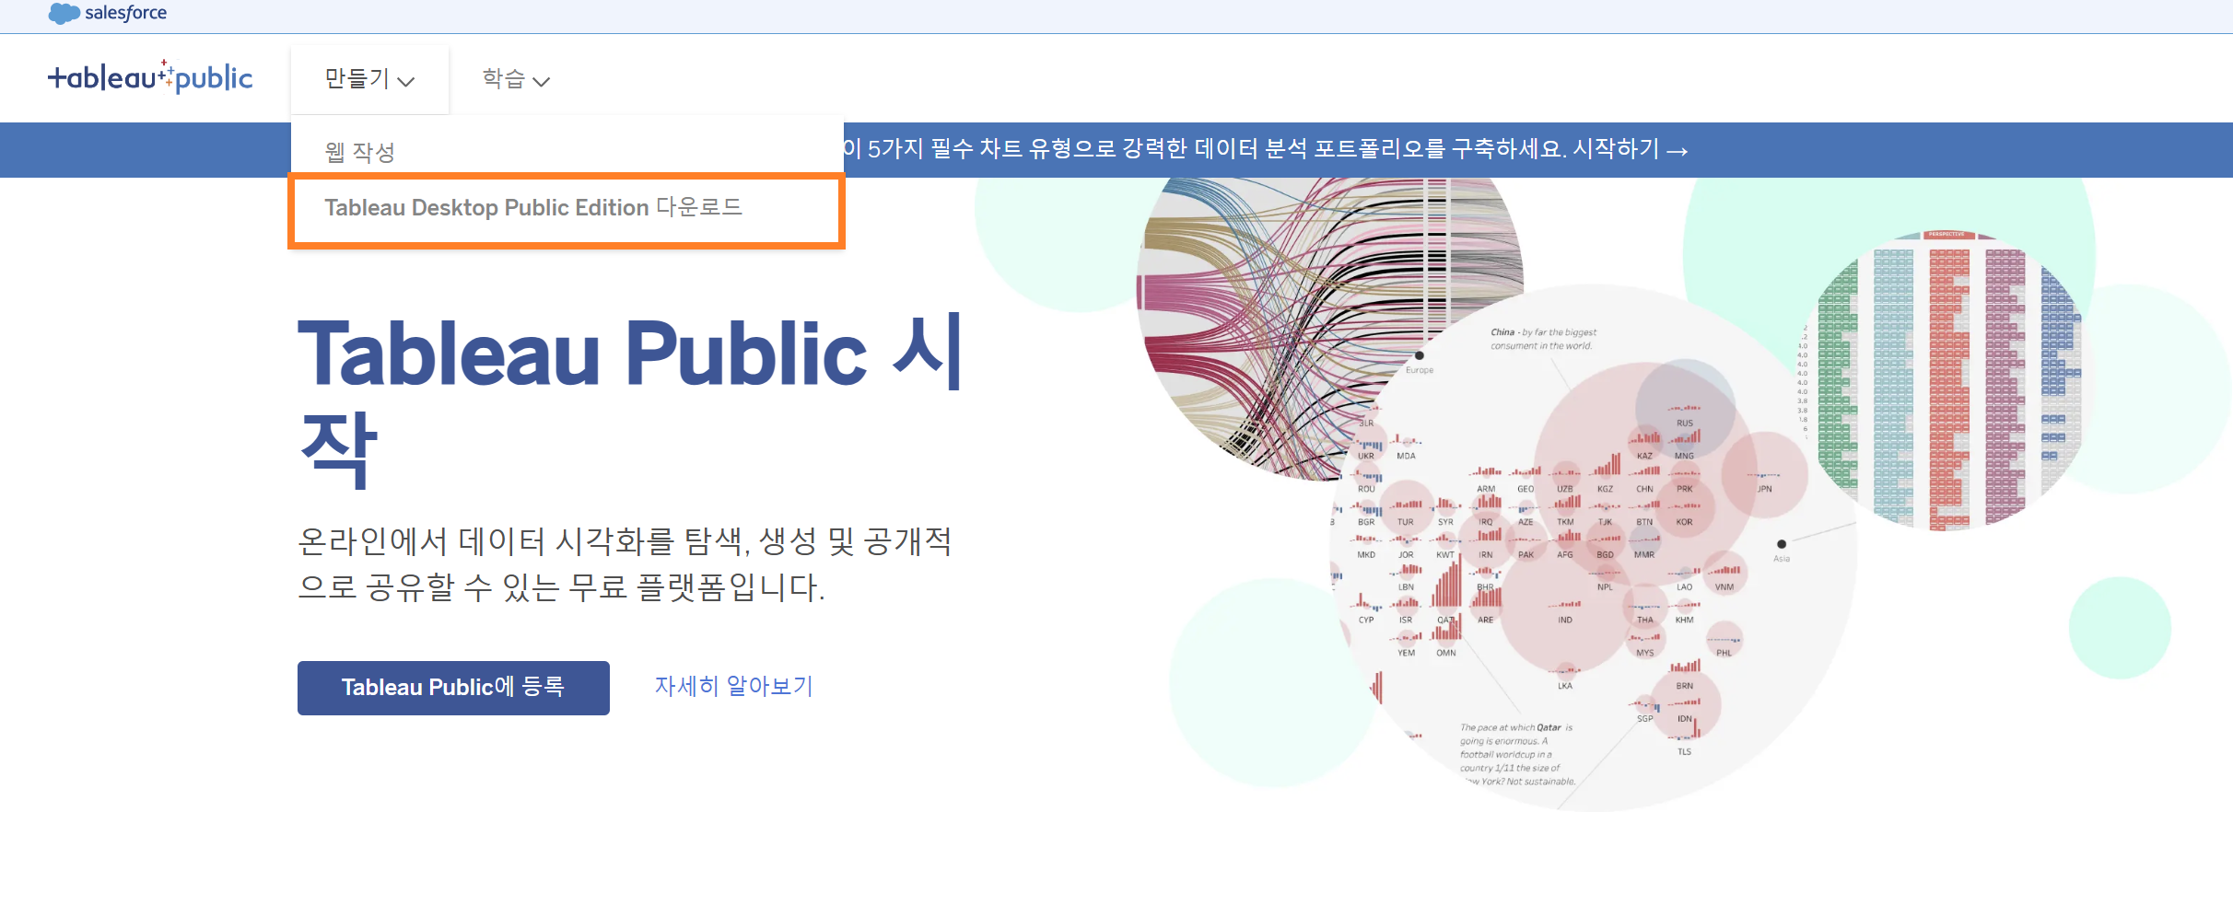Screen dimensions: 2233x905
Task: Open the 자세히 알아보기 link
Action: [x=734, y=686]
